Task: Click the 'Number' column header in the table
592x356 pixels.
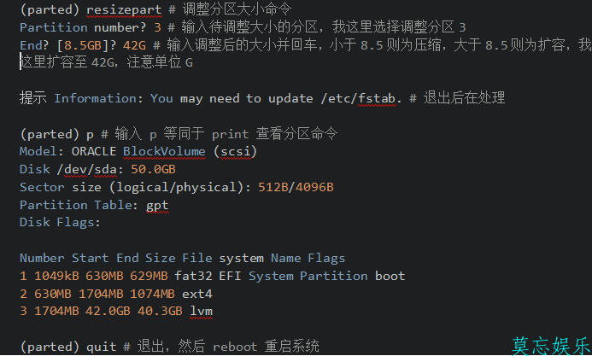Action: tap(42, 258)
